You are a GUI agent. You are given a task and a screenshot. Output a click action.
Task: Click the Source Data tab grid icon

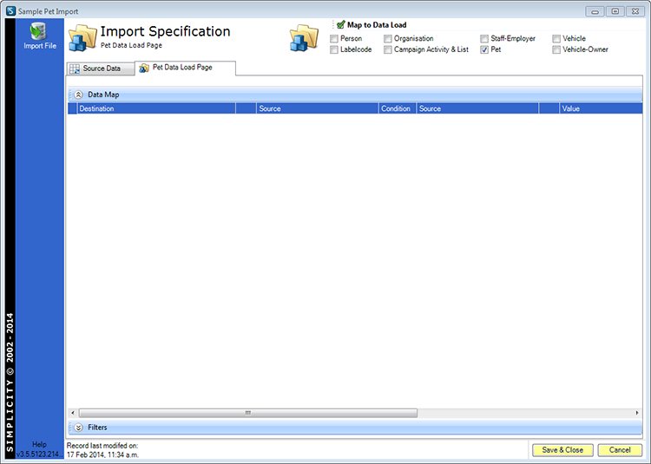[x=75, y=69]
